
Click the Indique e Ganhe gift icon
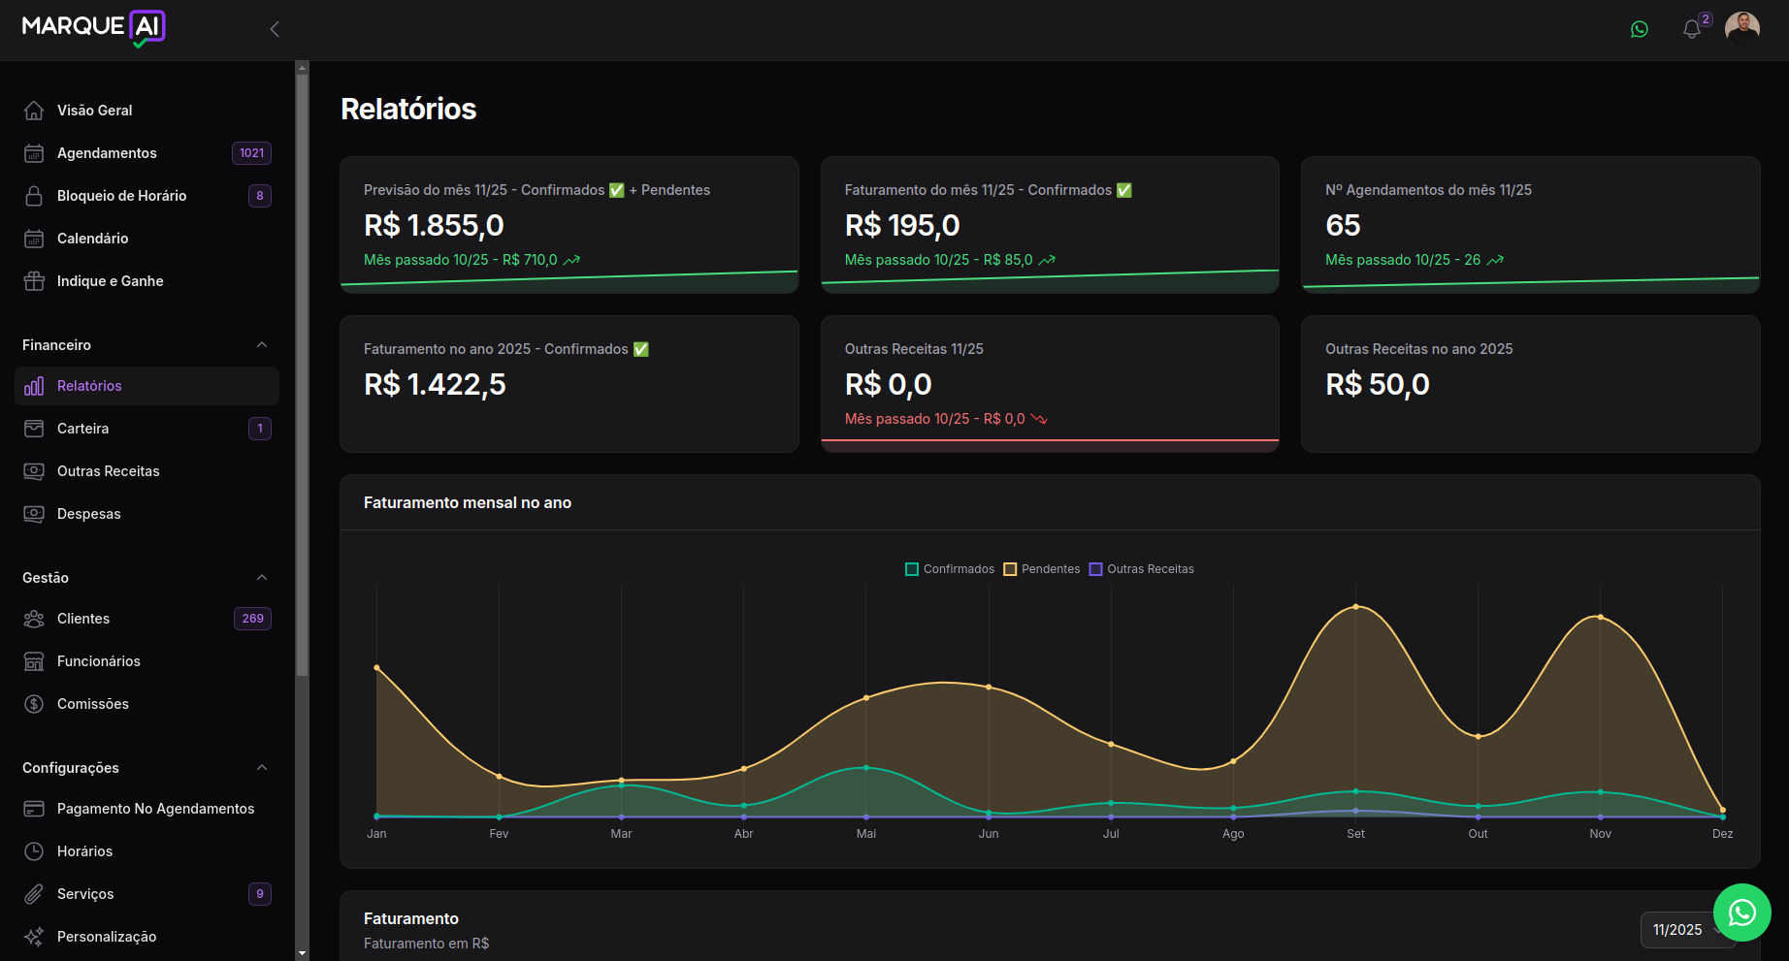pos(34,281)
